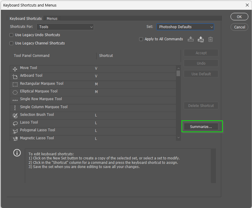The width and height of the screenshot is (252, 208).
Task: Enable Use Legacy Undo Shortcuts
Action: pyautogui.click(x=11, y=35)
